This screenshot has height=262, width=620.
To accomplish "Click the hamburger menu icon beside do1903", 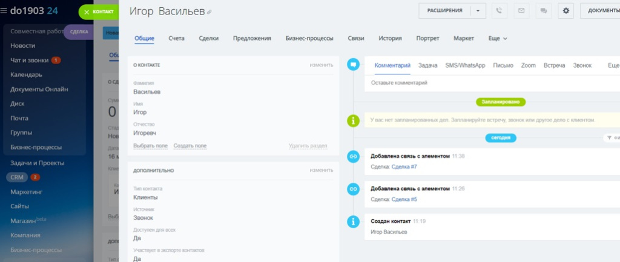I will 4,11.
